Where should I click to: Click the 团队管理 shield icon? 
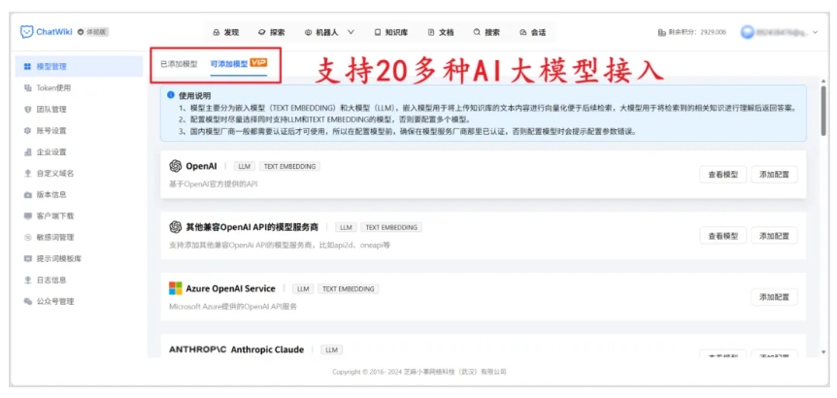coord(28,110)
